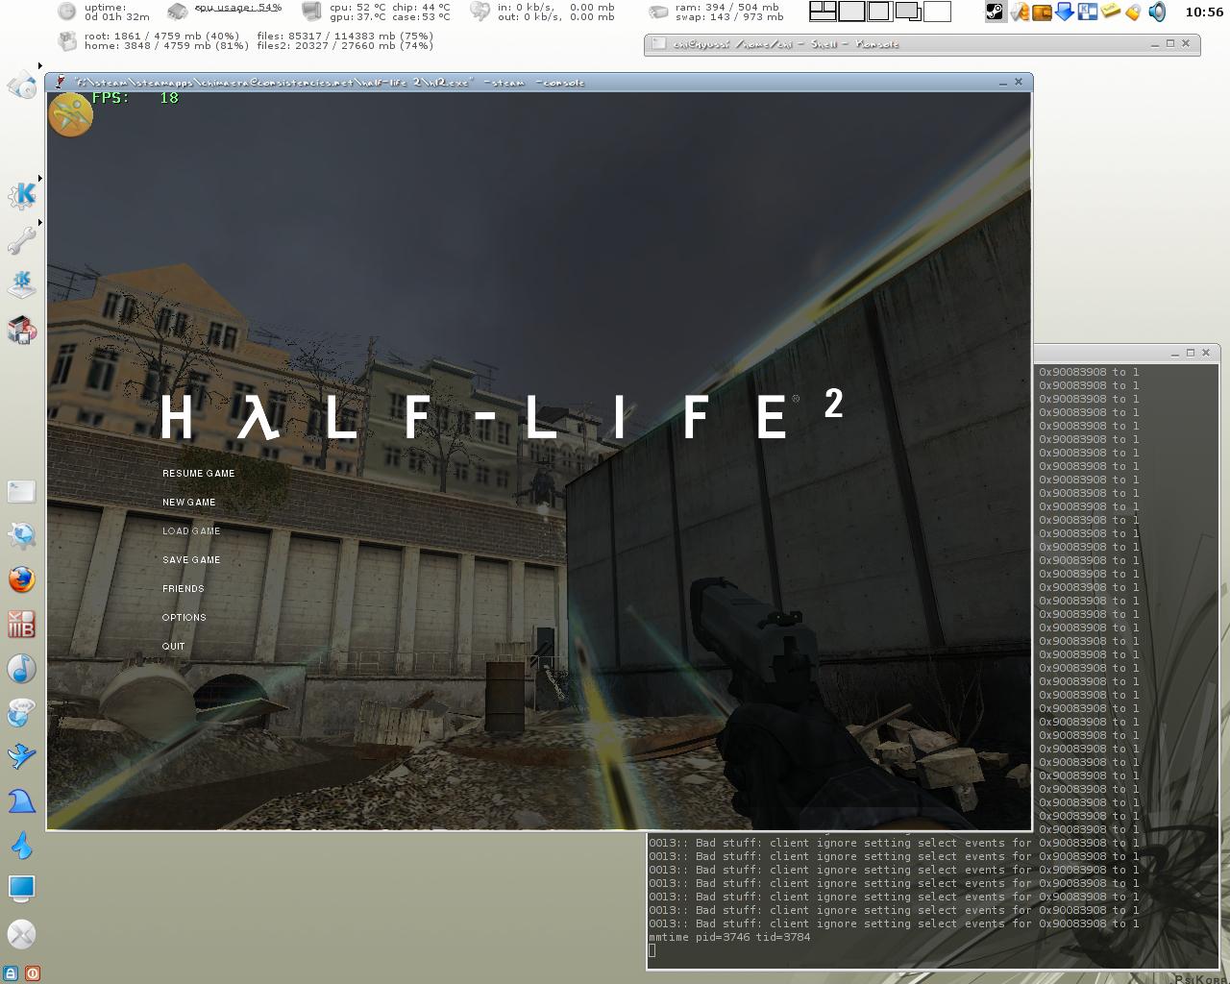Switch to the first virtual desktop pager

point(823,12)
